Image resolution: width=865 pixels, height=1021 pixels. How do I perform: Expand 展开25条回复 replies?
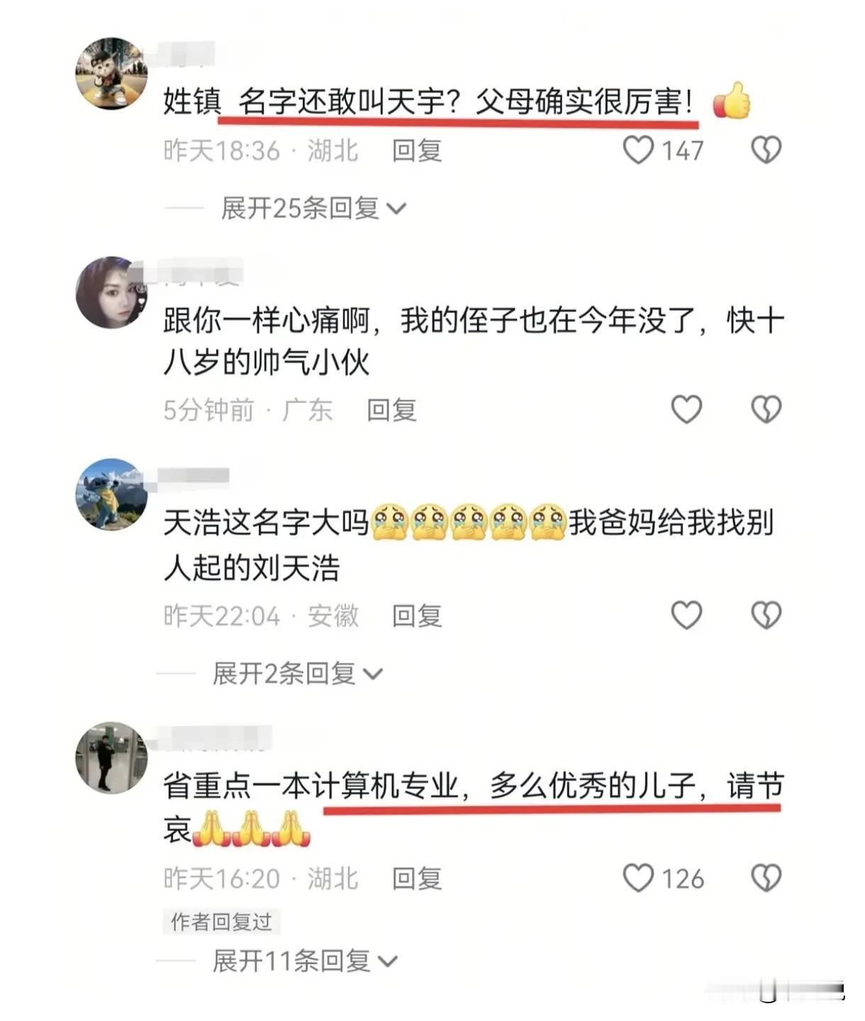(x=313, y=208)
